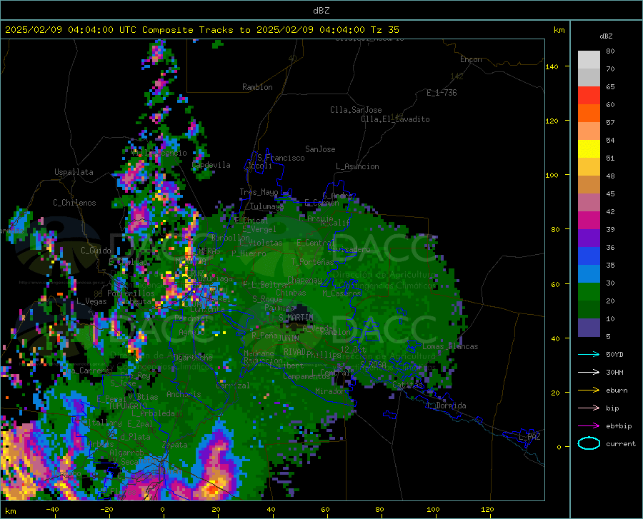Click the cyan 50YD arrow legend icon
The height and width of the screenshot is (519, 643).
tap(589, 354)
